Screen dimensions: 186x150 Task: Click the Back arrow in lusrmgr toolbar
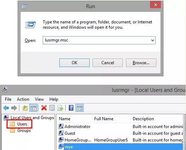[6, 108]
